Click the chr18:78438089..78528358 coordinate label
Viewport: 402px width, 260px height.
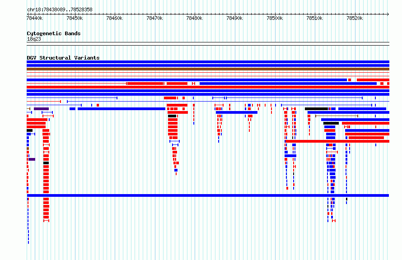pos(60,9)
